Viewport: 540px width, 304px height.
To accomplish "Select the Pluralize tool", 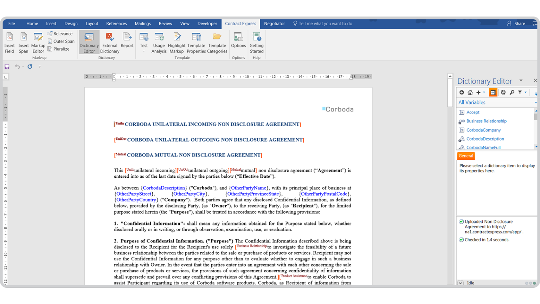I will (58, 49).
